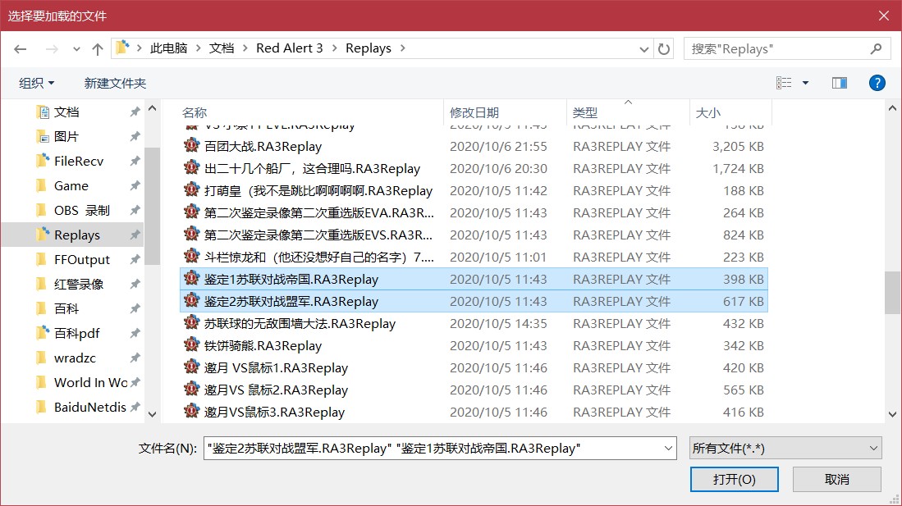Viewport: 902px width, 506px height.
Task: Click the sidebar scrollbar thumb
Action: coord(152,206)
